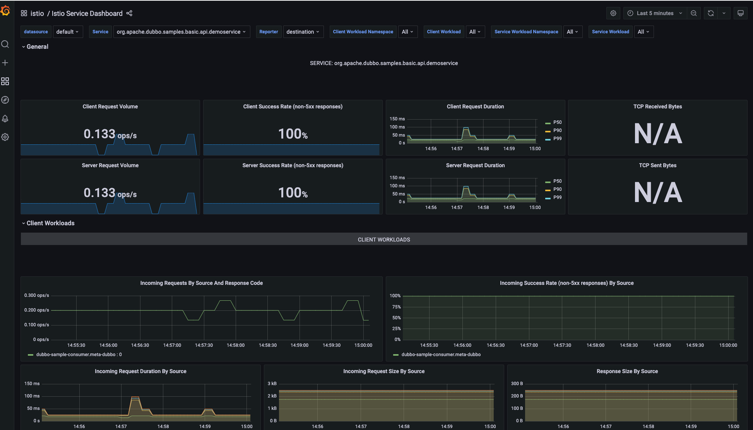753x430 pixels.
Task: Open Service Workload Namespace All dropdown
Action: pos(573,32)
